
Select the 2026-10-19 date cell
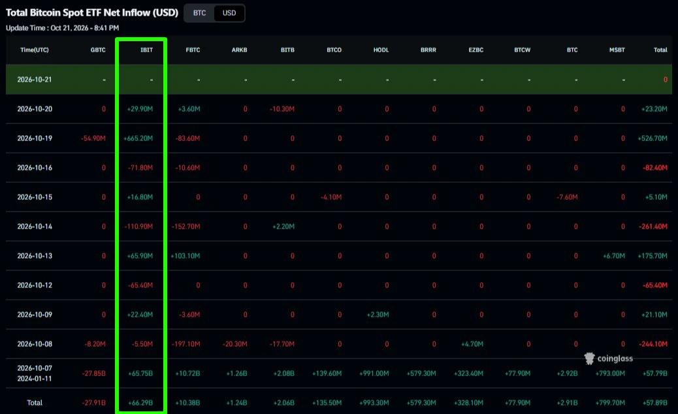point(35,138)
